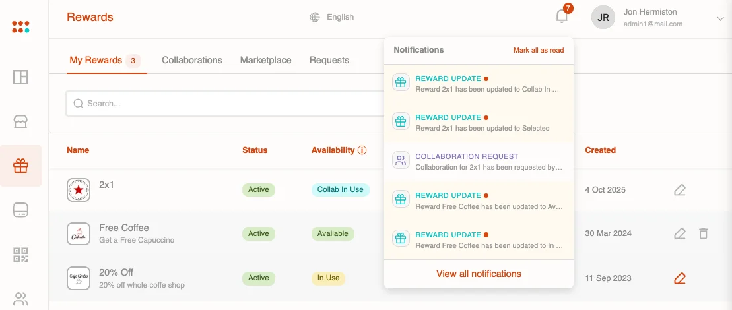
Task: Click the app logo dots icon
Action: [x=20, y=26]
